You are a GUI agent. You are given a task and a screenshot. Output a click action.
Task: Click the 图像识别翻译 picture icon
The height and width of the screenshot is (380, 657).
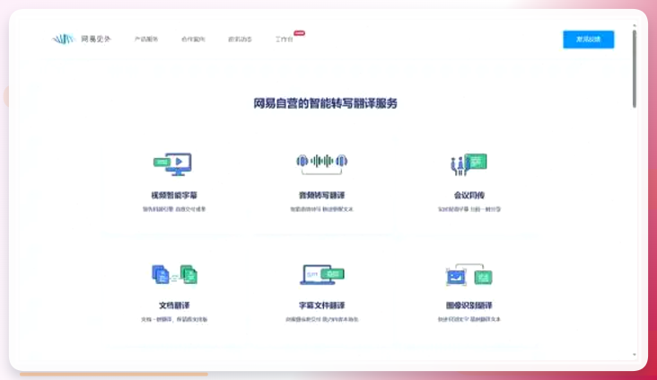[x=469, y=275]
